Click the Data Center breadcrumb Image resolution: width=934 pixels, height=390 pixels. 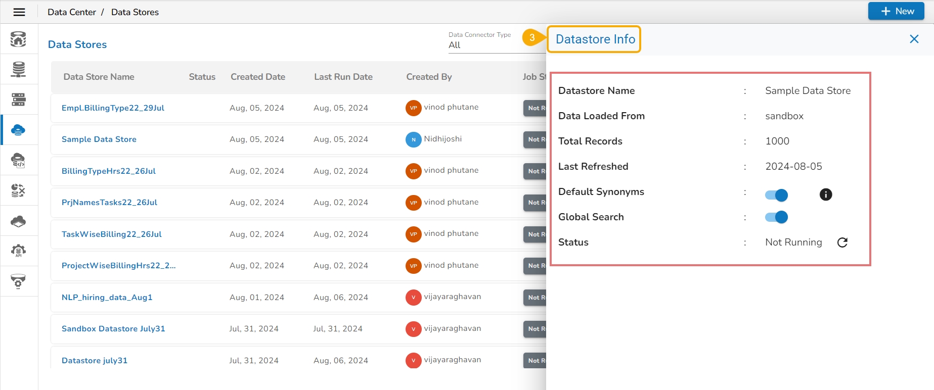pos(71,12)
